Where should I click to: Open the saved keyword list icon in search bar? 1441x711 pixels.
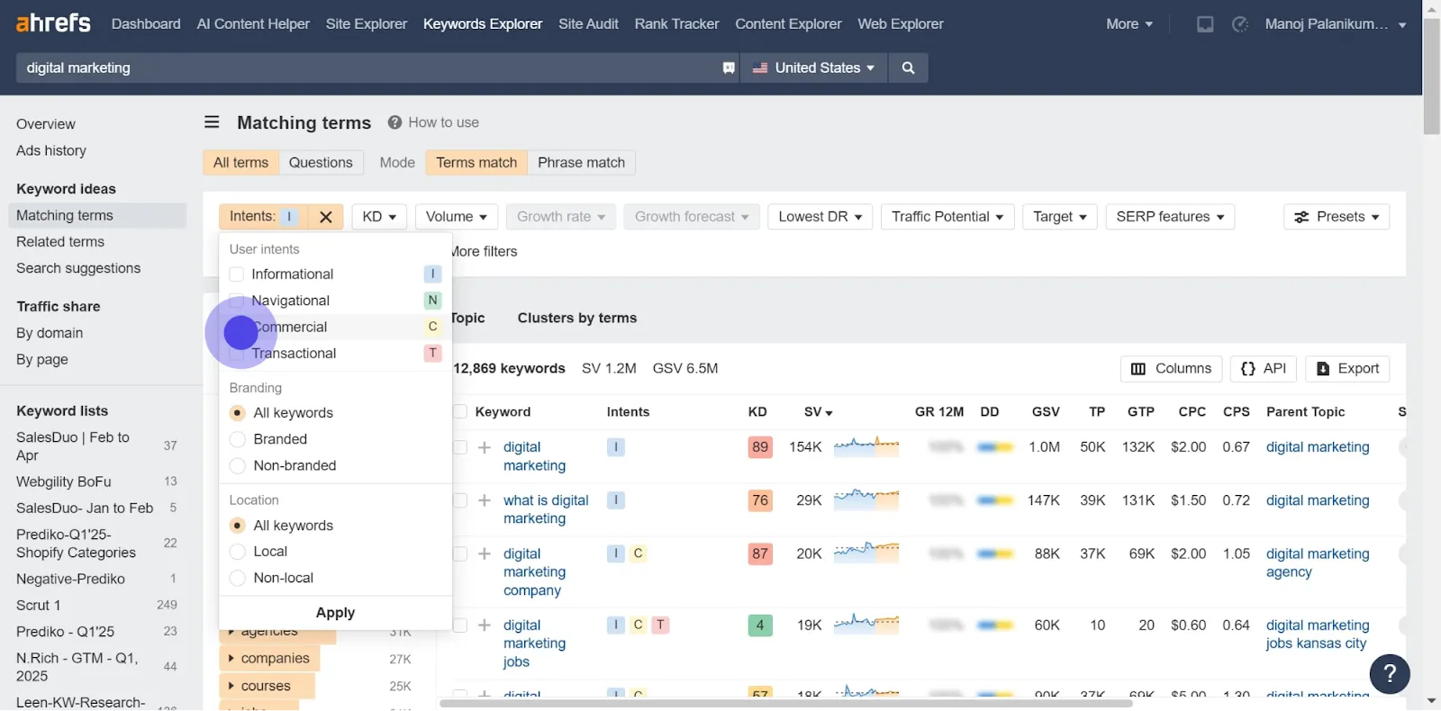point(729,67)
